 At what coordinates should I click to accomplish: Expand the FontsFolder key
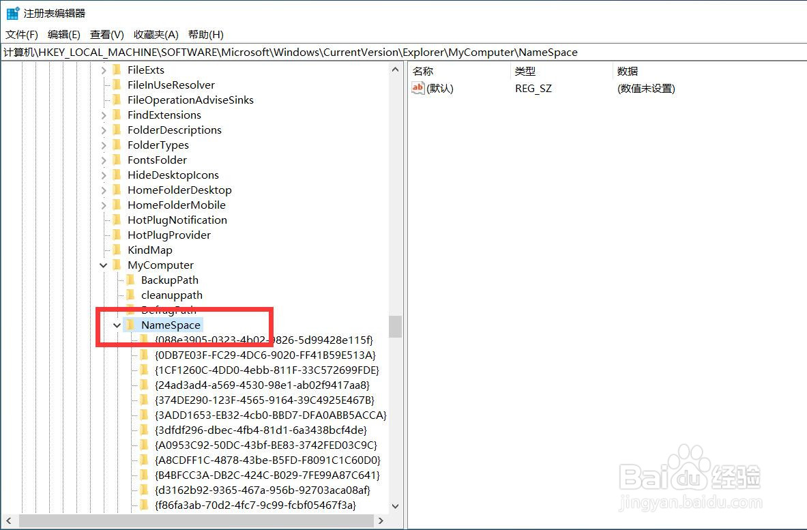click(x=104, y=160)
